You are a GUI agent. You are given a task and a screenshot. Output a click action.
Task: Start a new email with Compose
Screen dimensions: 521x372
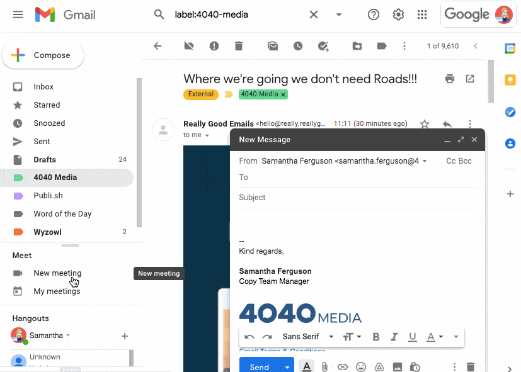(x=43, y=55)
